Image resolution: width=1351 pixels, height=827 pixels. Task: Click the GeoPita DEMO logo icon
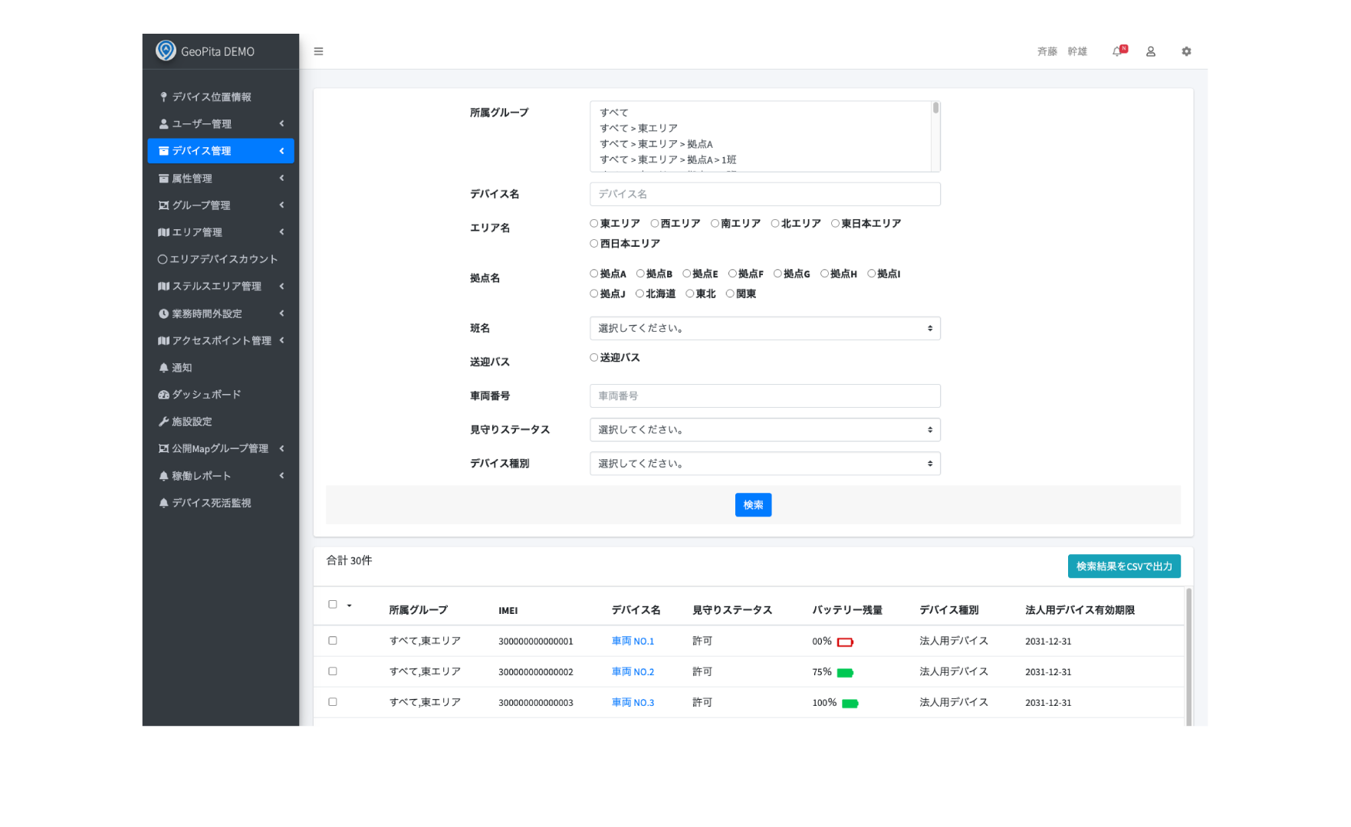[x=166, y=51]
